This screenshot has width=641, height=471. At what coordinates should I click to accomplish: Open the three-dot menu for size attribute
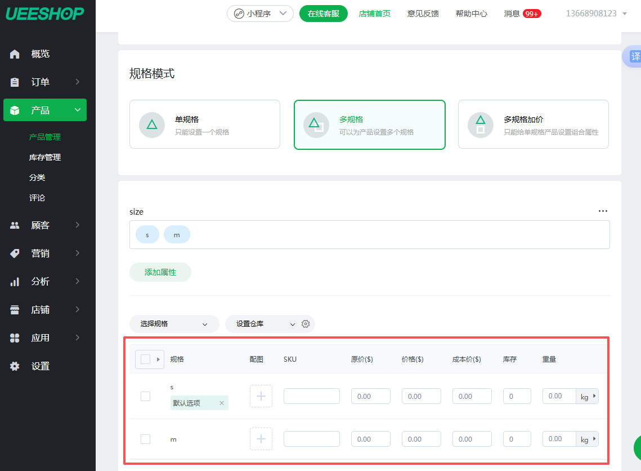[x=603, y=211]
